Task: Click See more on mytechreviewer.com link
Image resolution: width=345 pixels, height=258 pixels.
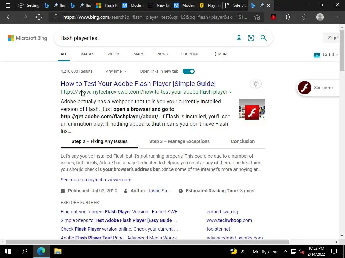Action: point(96,180)
